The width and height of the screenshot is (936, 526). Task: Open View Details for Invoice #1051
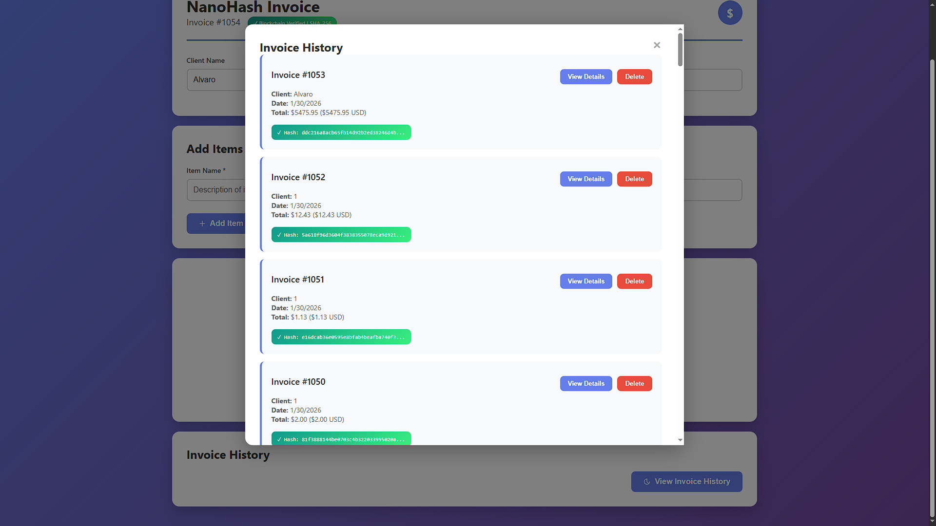585,282
